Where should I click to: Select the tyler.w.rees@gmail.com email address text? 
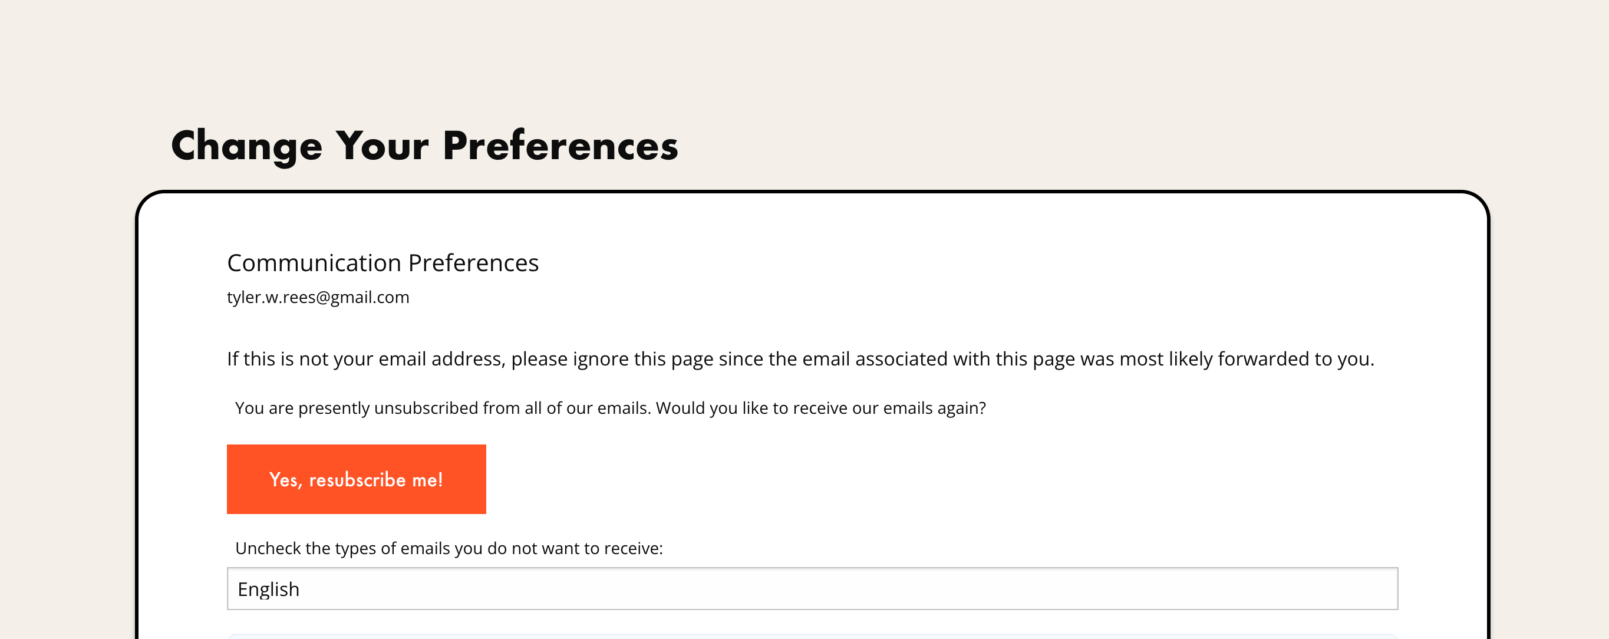tap(318, 297)
